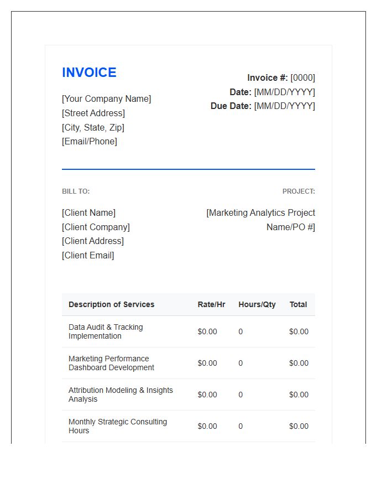387x498 pixels.
Task: Click the hours value in Dashboard Development row
Action: click(x=240, y=363)
